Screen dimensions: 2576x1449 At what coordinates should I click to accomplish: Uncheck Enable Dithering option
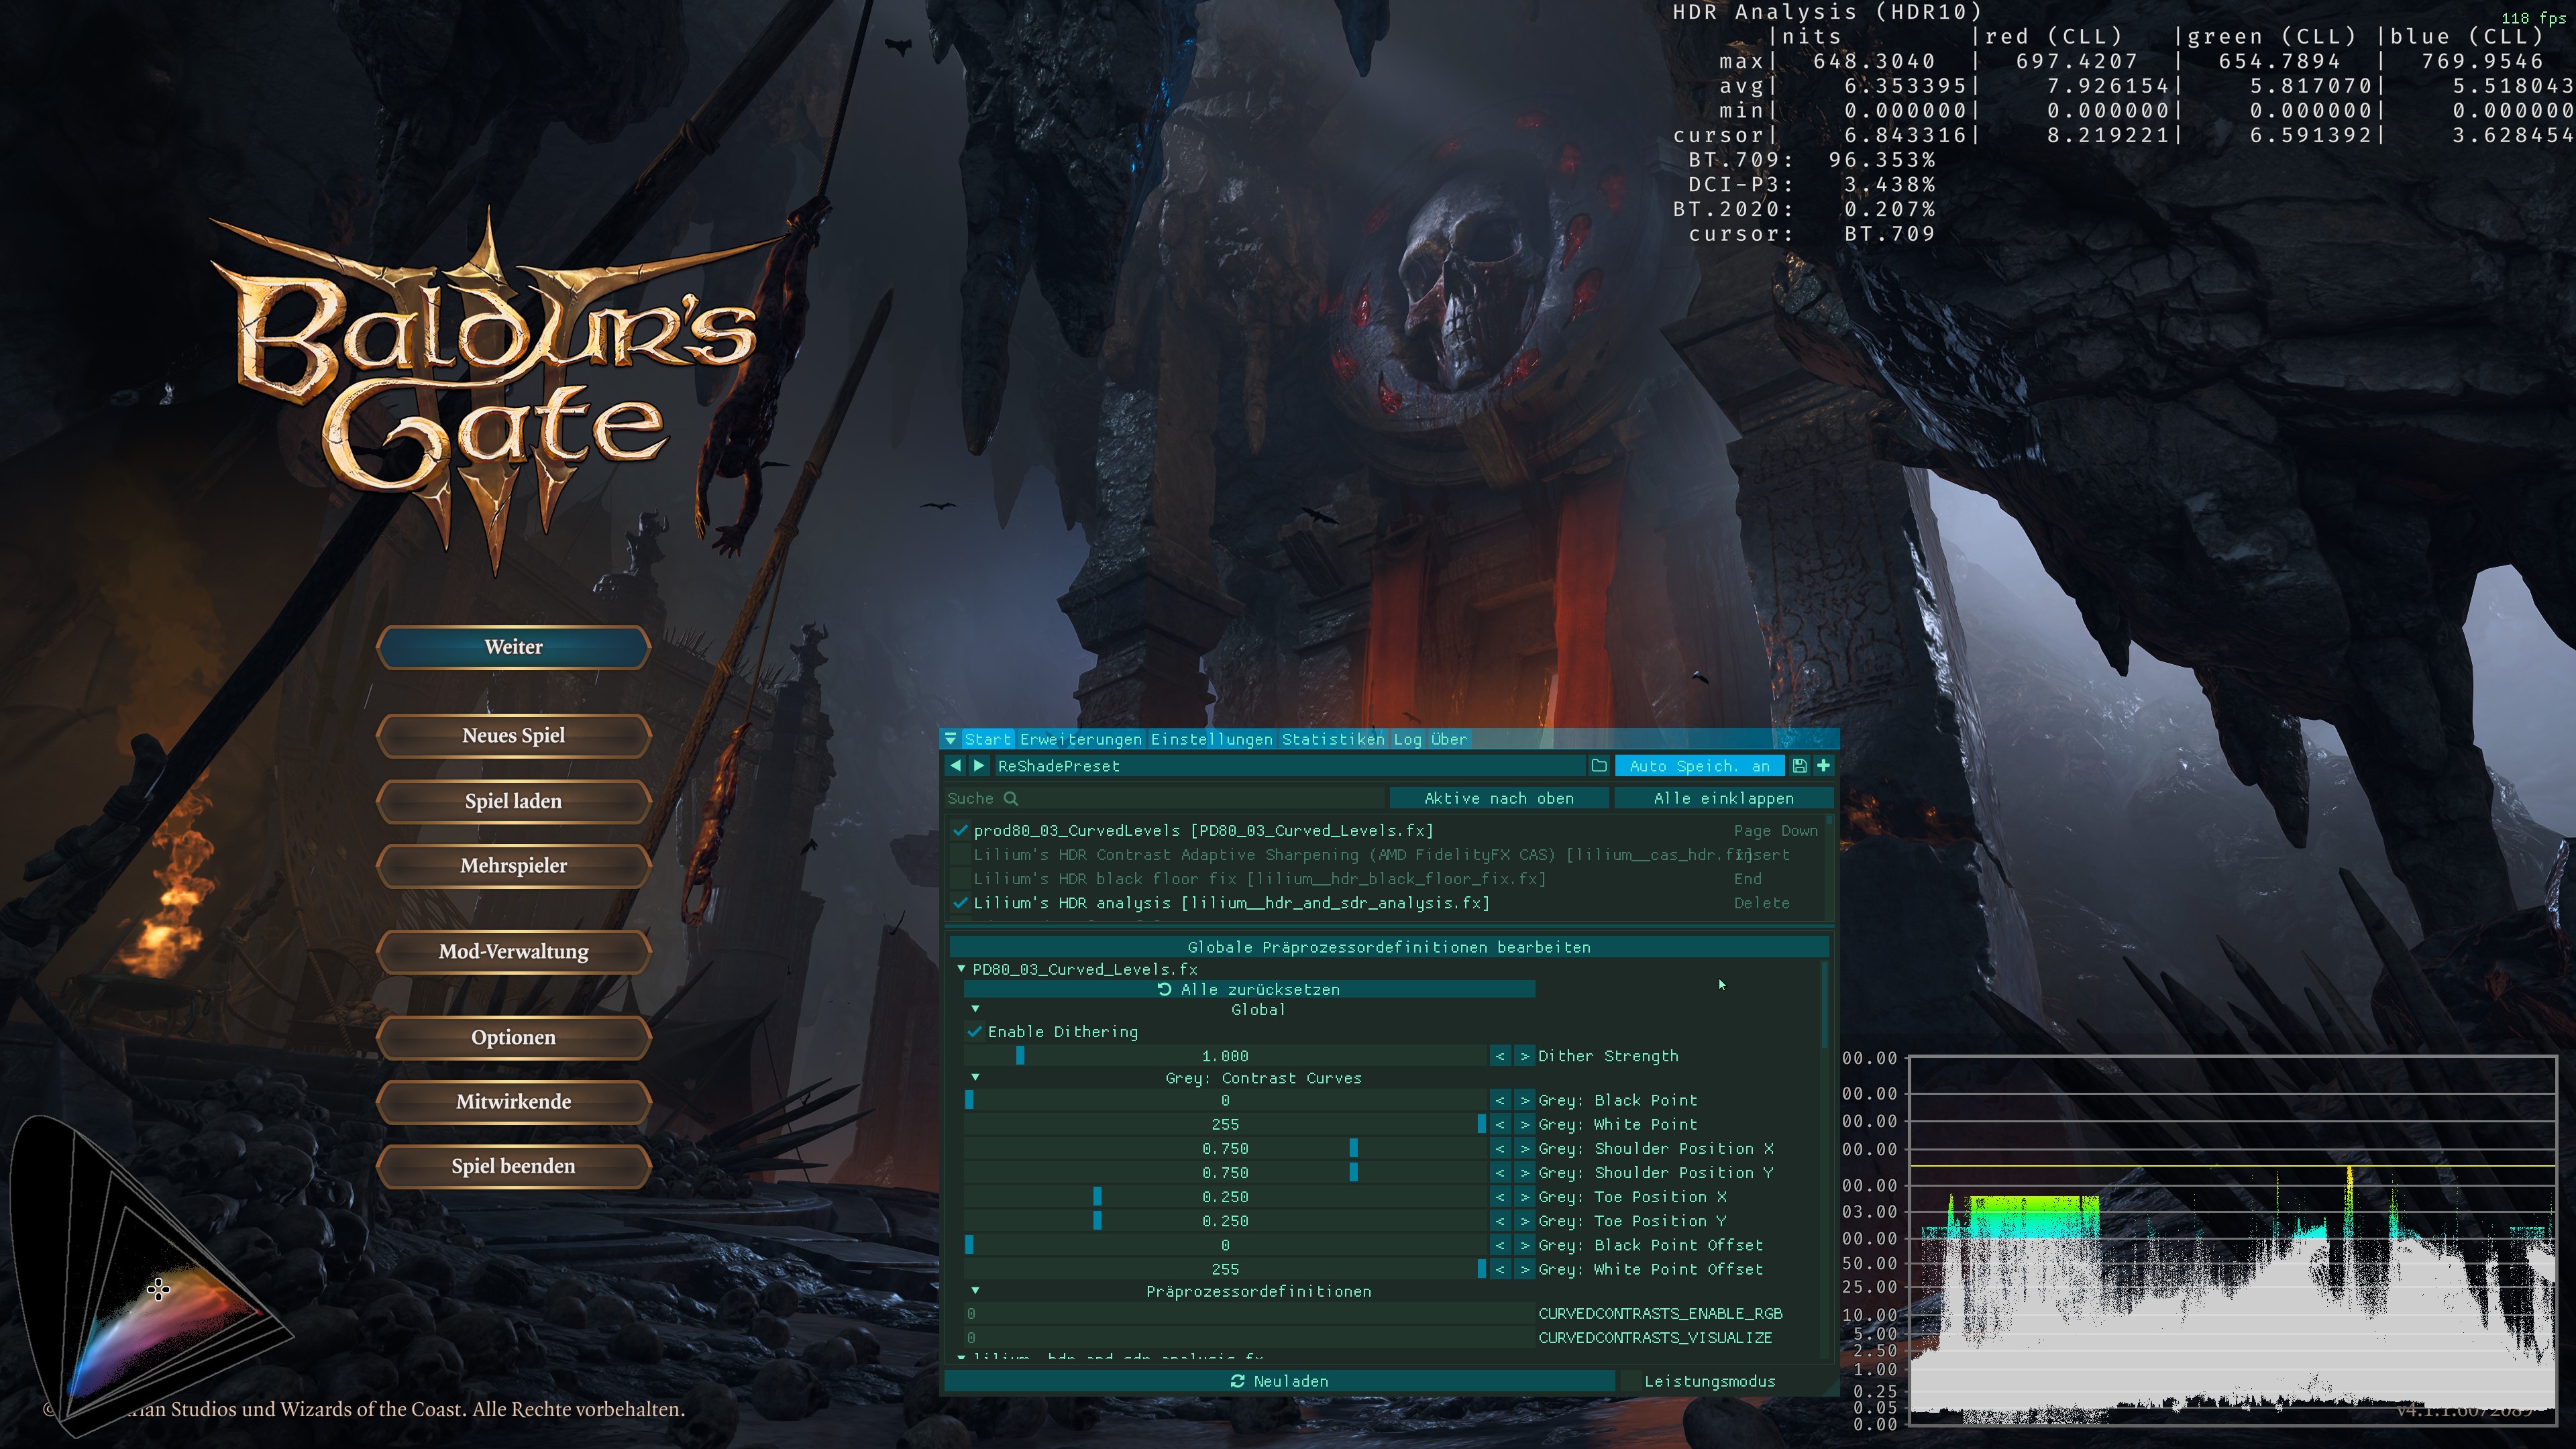[975, 1032]
